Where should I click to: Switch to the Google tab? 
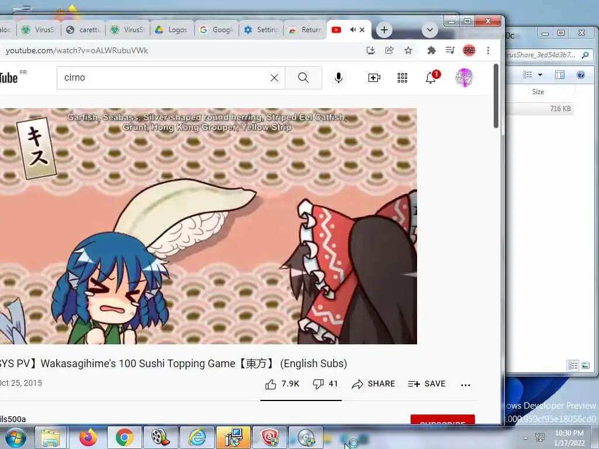(x=216, y=30)
